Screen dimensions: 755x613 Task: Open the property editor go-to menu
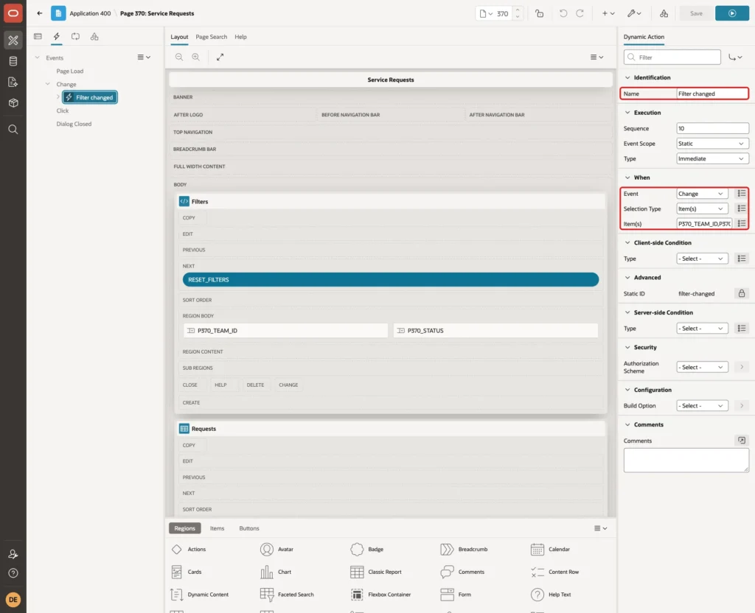pyautogui.click(x=735, y=57)
